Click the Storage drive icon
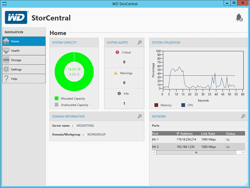Screen dimensions: 250x188 pos(6,60)
